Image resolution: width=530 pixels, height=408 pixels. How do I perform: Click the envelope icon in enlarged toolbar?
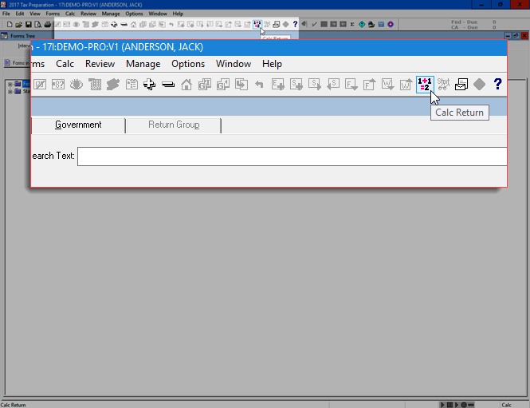pyautogui.click(x=461, y=85)
